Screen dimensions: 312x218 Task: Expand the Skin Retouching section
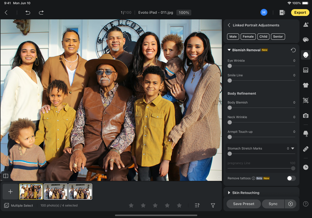[229, 193]
